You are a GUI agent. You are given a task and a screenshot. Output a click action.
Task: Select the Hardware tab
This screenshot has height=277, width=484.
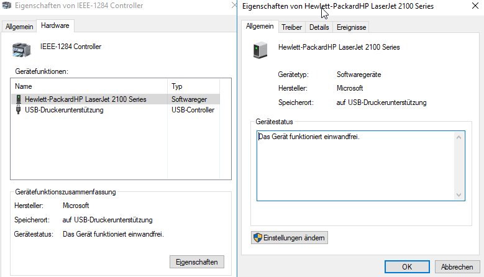(55, 25)
